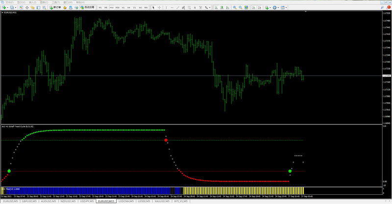Switch to AUDUSD,M5 chart tab
Screen dimensions: 392x204
point(49,201)
